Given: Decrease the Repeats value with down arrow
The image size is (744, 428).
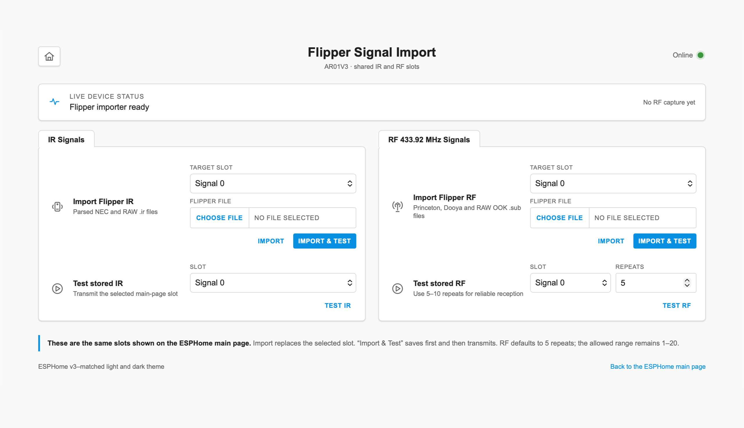Looking at the screenshot, I should click(x=687, y=285).
